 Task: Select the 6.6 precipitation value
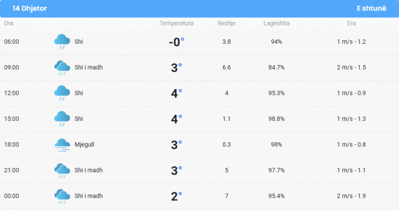(226, 68)
